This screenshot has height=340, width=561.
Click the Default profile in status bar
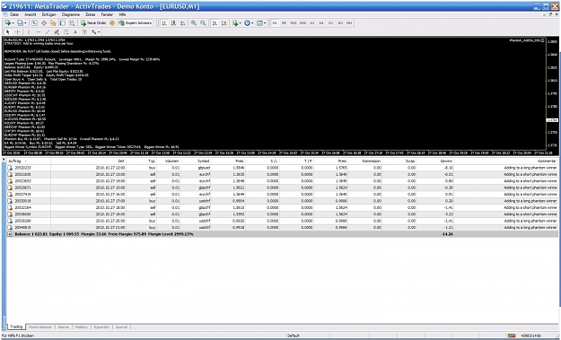[293, 336]
